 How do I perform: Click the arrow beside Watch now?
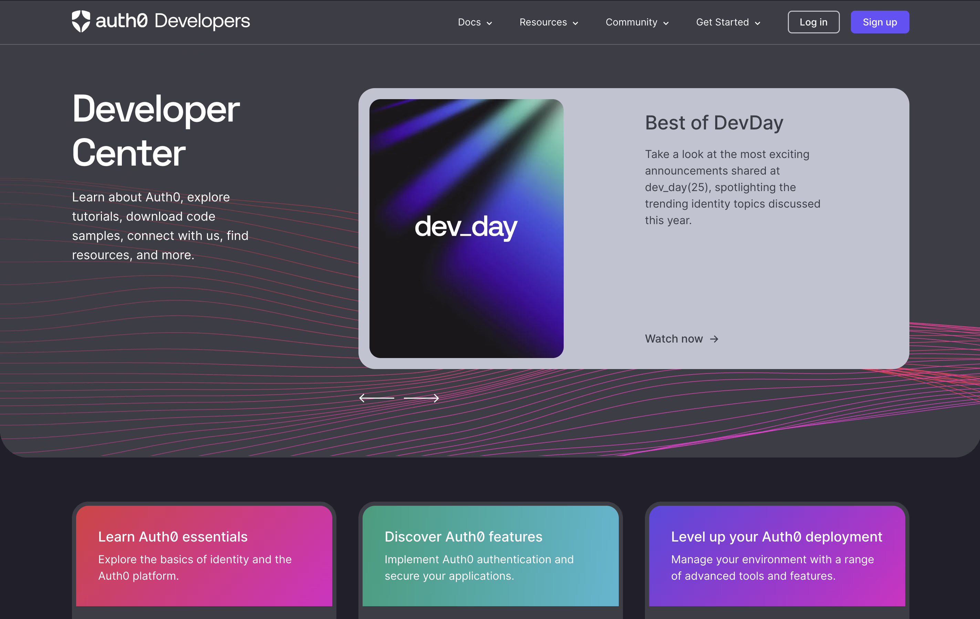tap(714, 339)
